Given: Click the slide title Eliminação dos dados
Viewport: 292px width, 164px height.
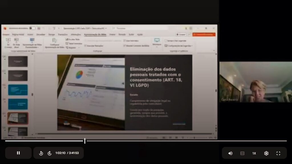Looking at the screenshot, I should (156, 77).
